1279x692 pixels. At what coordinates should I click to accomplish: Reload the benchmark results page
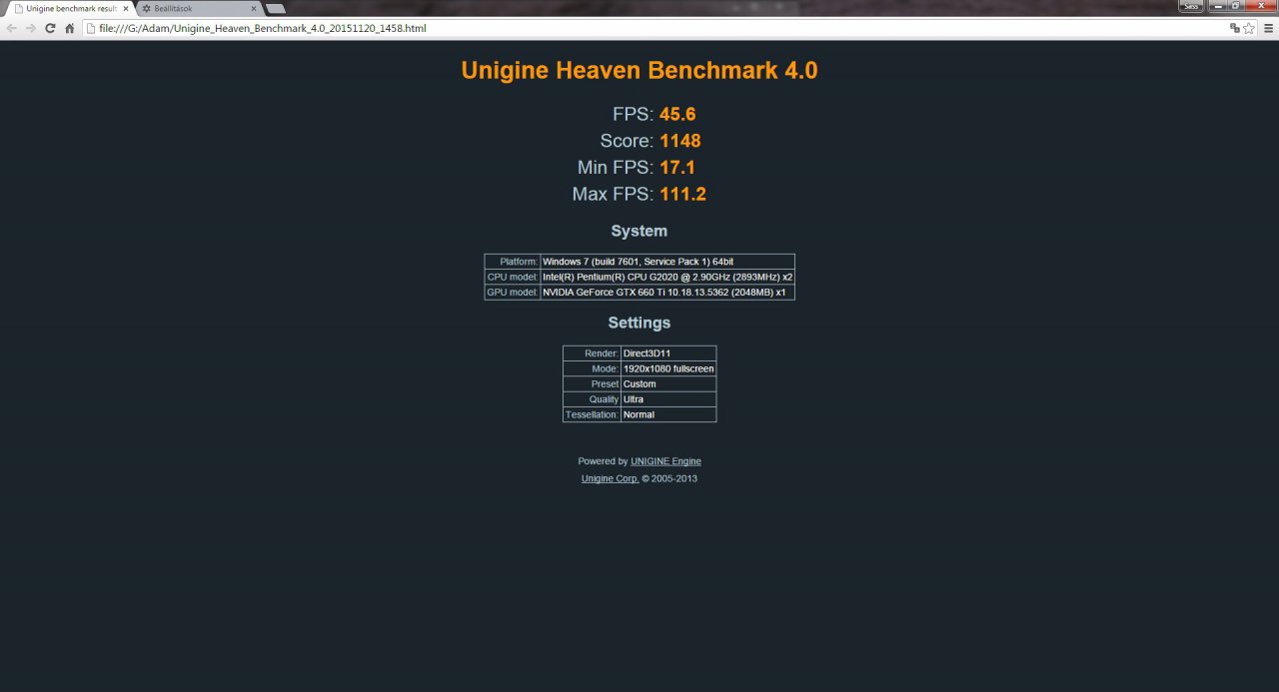coord(50,28)
